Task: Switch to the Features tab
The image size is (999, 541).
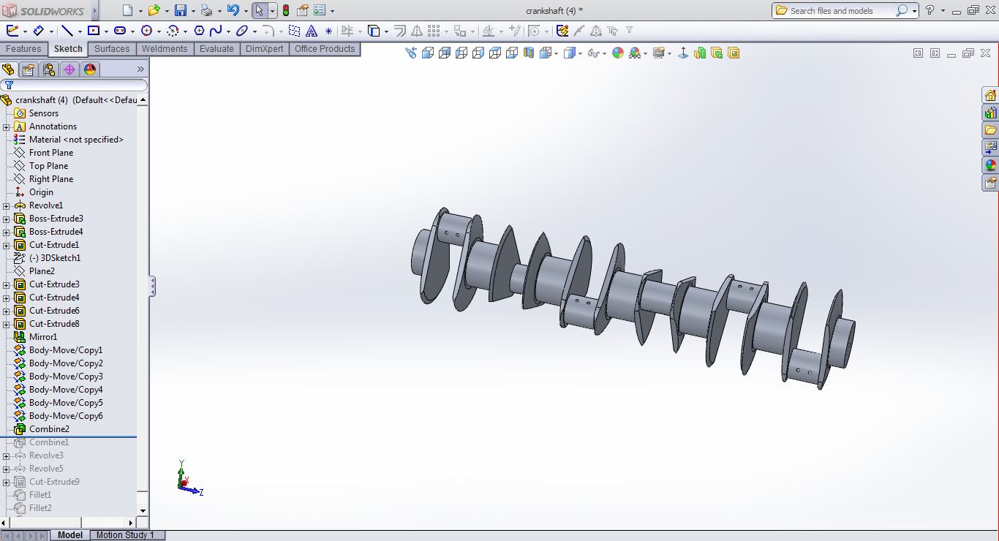Action: [x=23, y=49]
